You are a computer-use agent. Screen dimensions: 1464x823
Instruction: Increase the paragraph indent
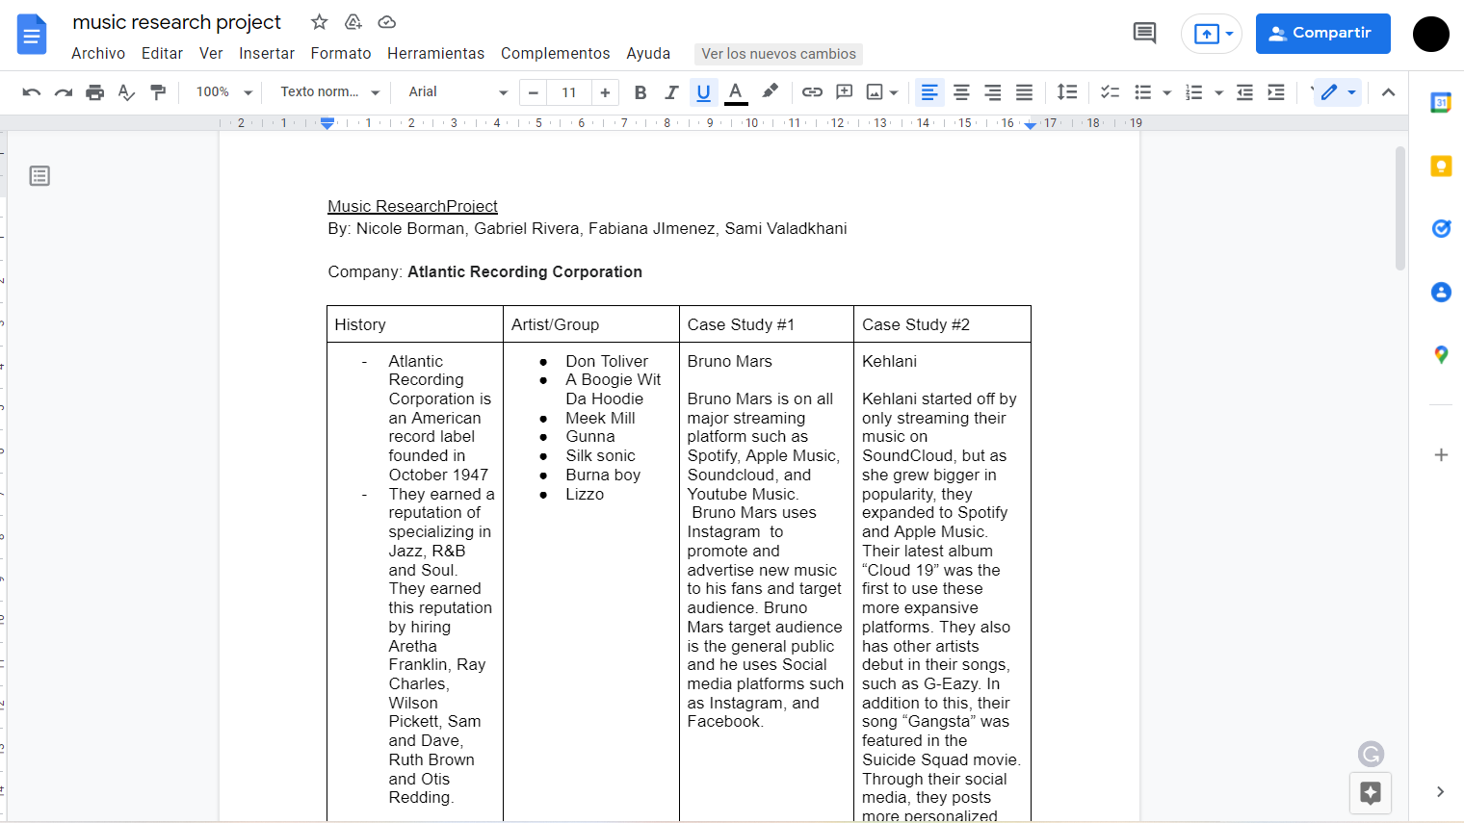pyautogui.click(x=1276, y=92)
